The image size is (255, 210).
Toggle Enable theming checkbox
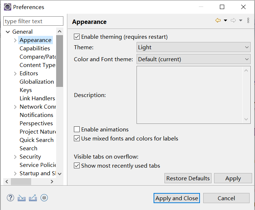77,37
